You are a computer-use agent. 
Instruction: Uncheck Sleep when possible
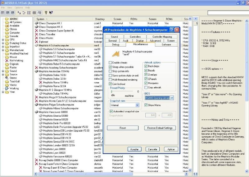tap(110, 67)
